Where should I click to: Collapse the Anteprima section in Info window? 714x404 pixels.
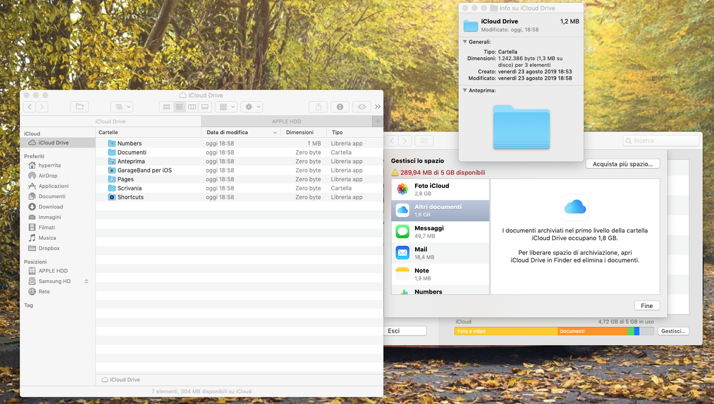tap(465, 90)
